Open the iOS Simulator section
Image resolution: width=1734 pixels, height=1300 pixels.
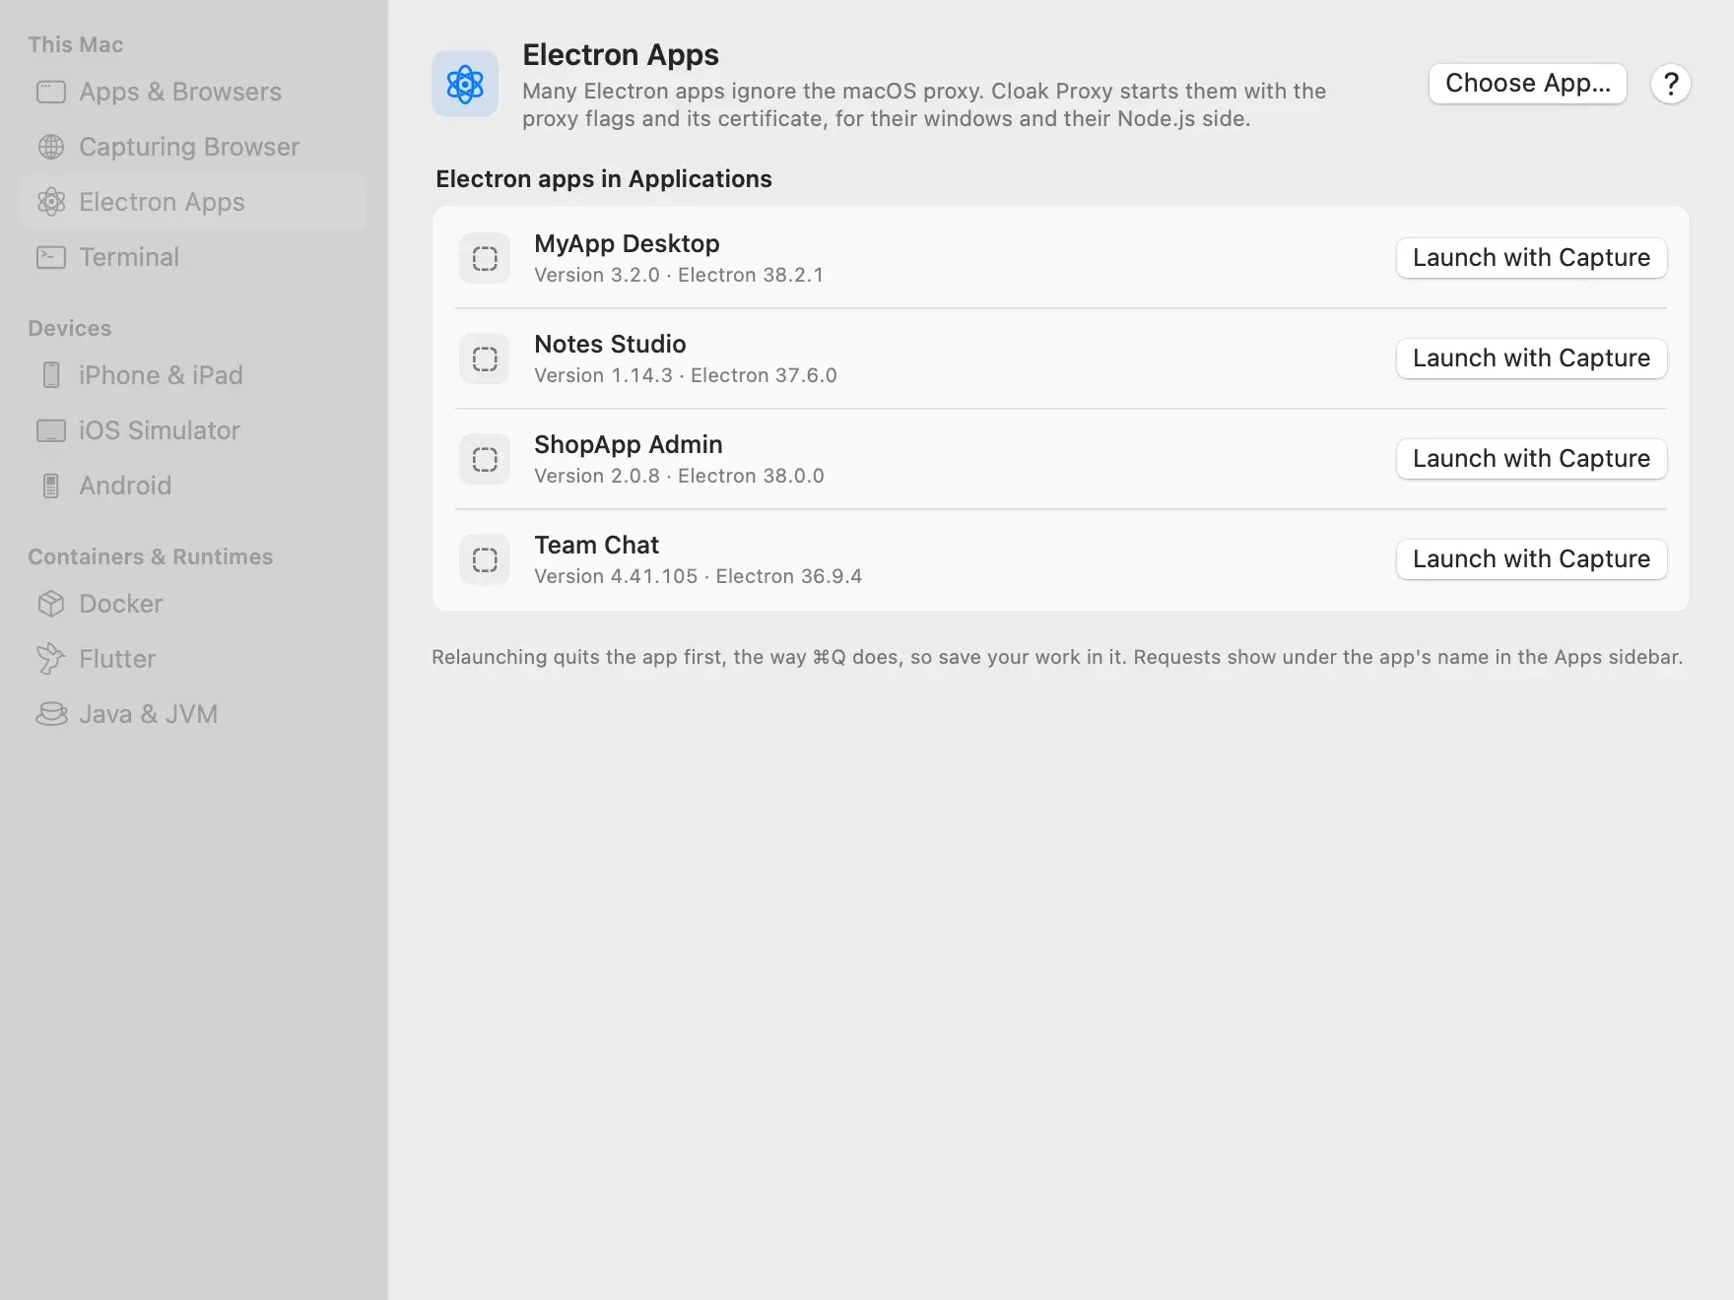click(x=193, y=430)
